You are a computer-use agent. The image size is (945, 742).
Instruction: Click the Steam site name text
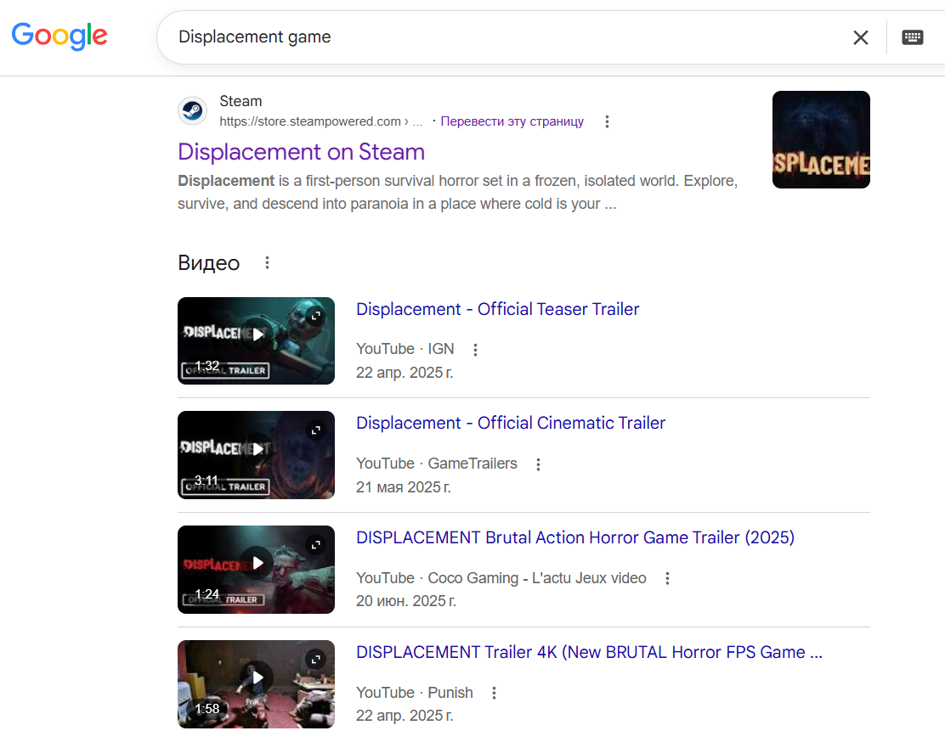(x=240, y=101)
